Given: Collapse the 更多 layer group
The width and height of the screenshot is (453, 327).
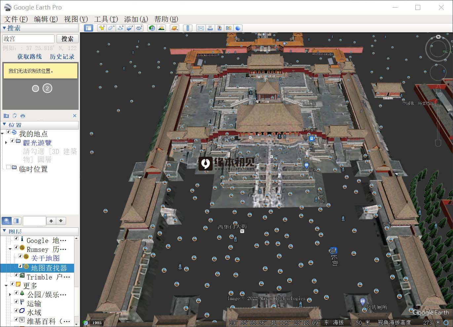Looking at the screenshot, I should (6, 285).
